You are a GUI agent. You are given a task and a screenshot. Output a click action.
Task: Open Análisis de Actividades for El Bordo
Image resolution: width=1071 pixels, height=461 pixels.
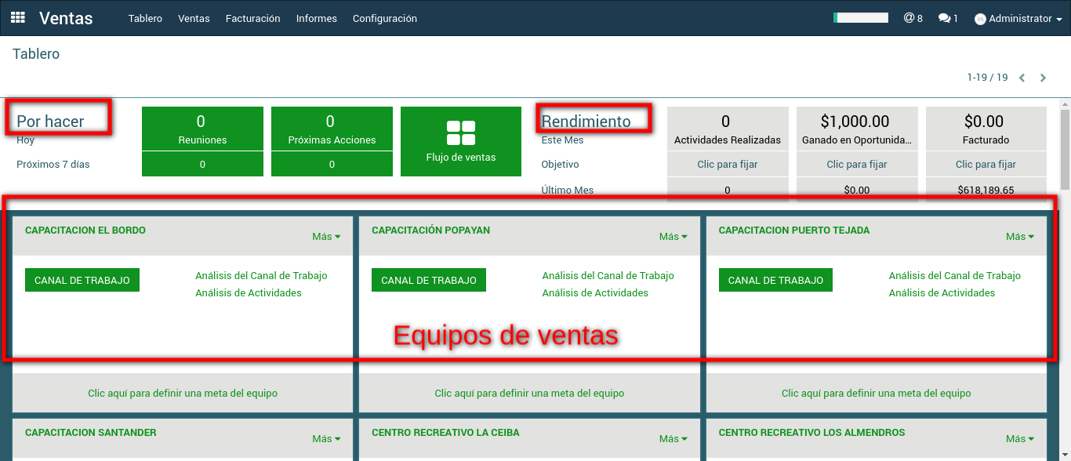tap(248, 293)
